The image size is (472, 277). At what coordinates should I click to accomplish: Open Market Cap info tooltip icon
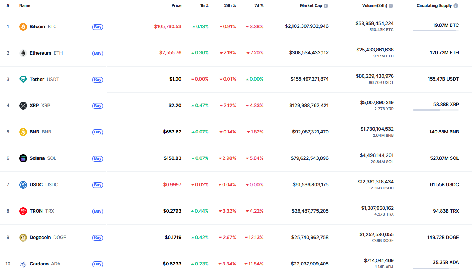(x=326, y=6)
